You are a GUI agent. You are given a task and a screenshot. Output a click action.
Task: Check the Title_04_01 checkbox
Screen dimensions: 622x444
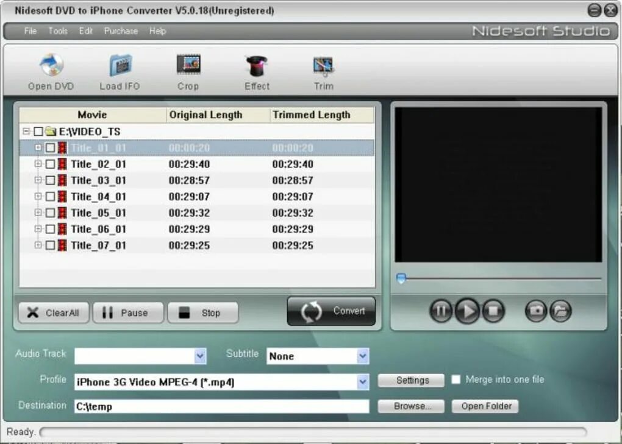pyautogui.click(x=50, y=197)
